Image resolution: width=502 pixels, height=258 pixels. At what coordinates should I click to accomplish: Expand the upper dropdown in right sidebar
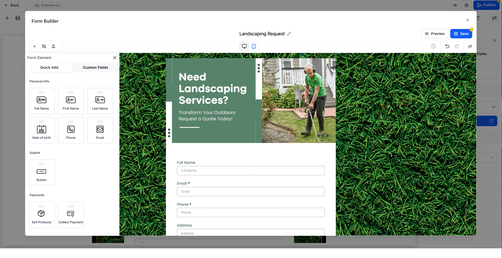(x=493, y=107)
